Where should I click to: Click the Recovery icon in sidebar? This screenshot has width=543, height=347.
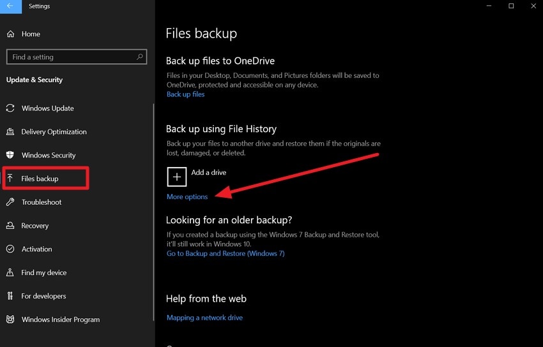click(10, 226)
